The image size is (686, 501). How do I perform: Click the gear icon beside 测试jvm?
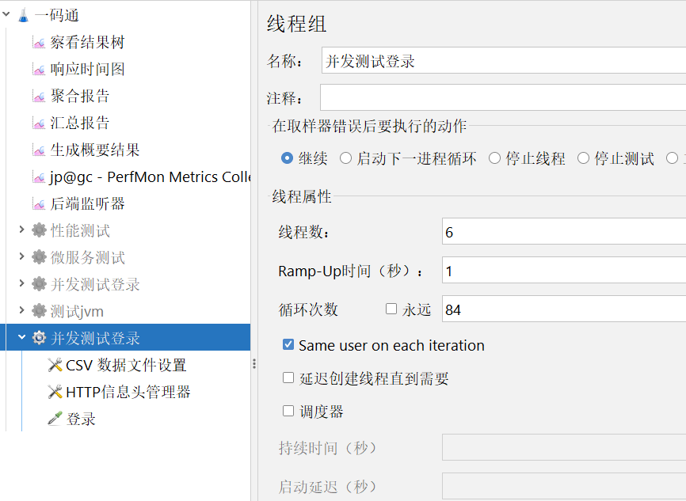pos(39,312)
